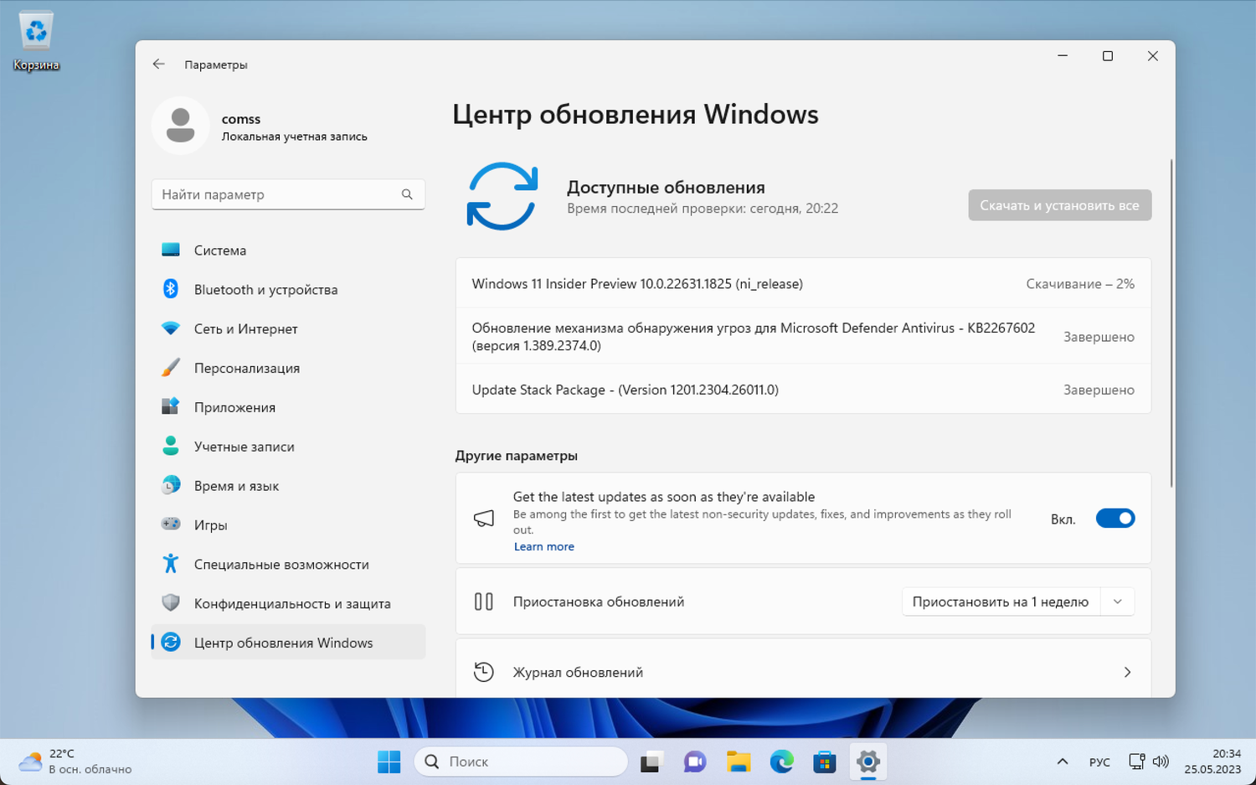Click the paintbrush icon beside Персонализация
Screen dimensions: 1256x785
171,368
